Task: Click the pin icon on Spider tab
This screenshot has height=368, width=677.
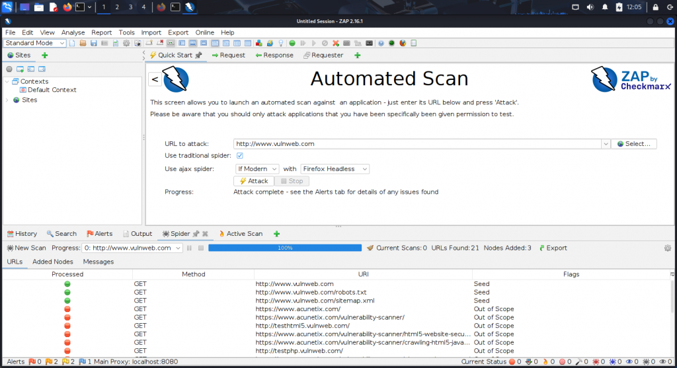Action: (196, 234)
